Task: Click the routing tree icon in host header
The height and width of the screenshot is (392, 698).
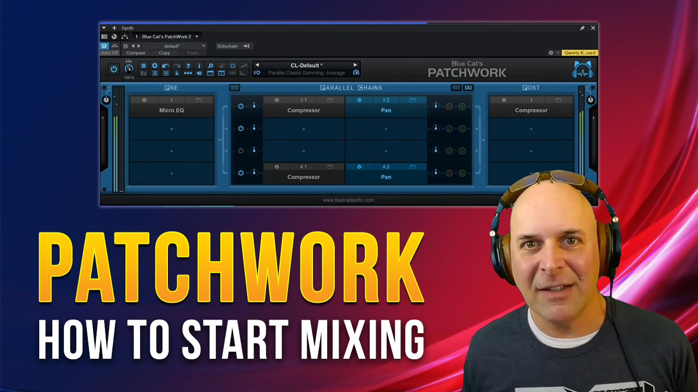Action: [124, 36]
